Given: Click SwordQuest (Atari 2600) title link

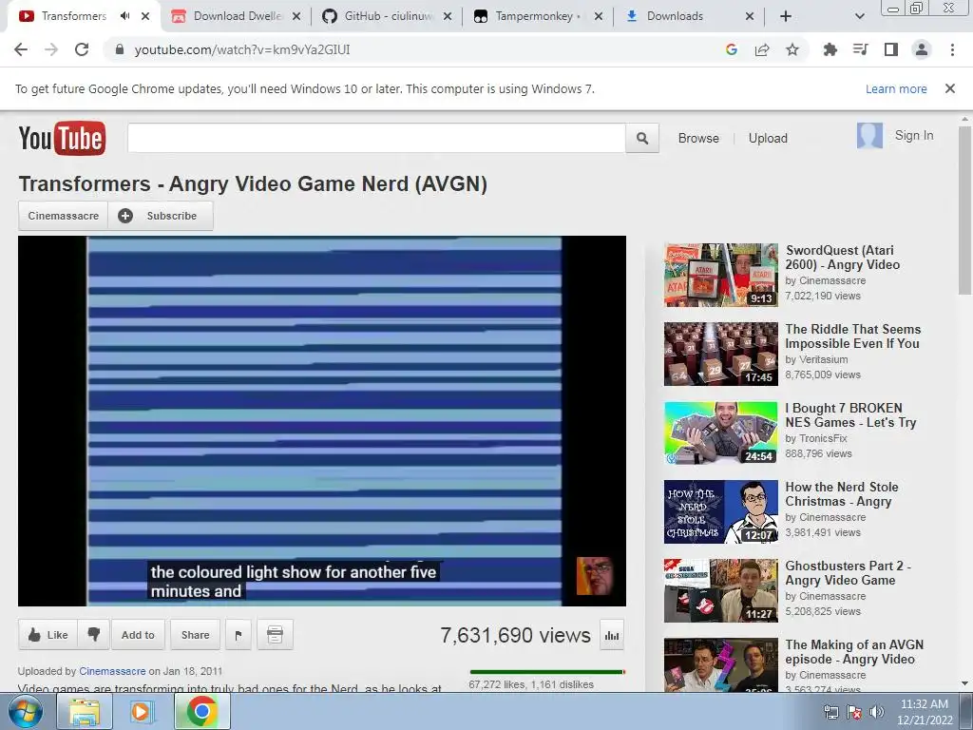Looking at the screenshot, I should pos(843,257).
